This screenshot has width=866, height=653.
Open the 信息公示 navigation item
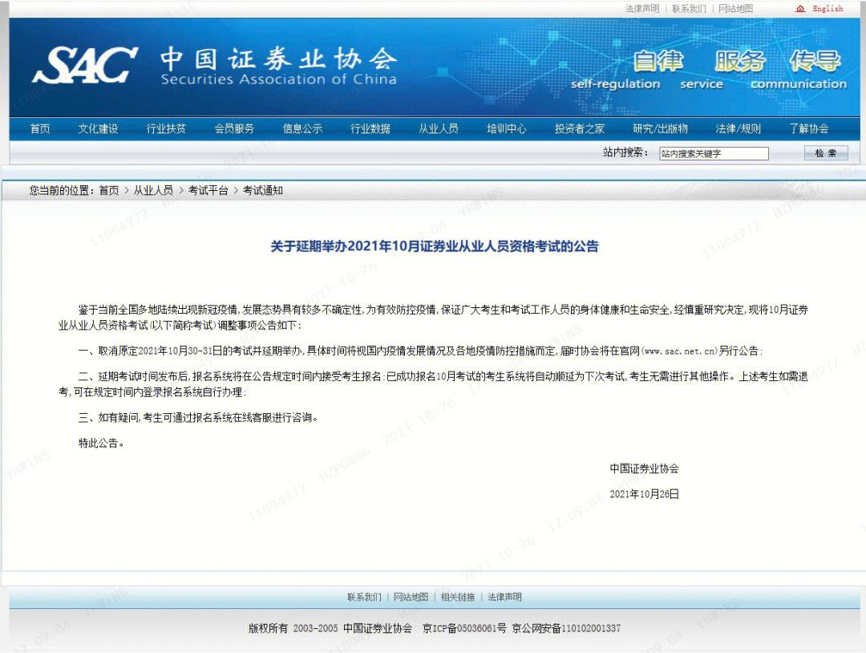point(302,128)
